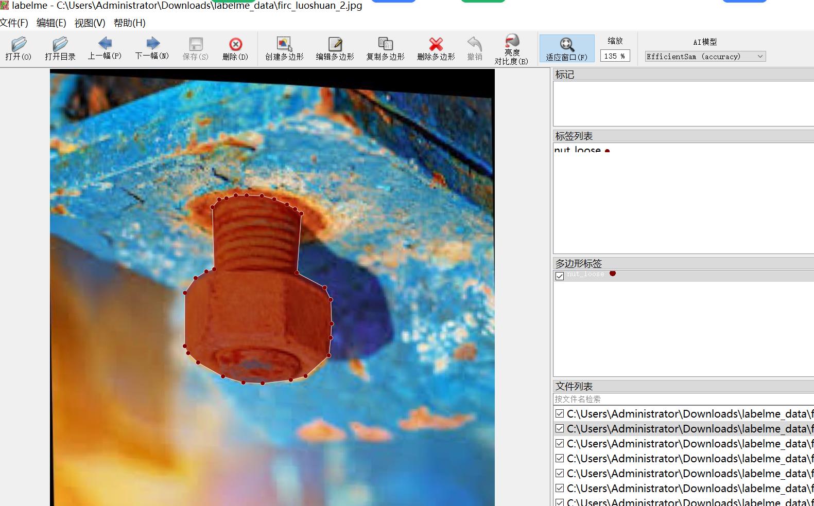Open the Brightness Contrast (亮度对比度) tool

click(x=511, y=49)
